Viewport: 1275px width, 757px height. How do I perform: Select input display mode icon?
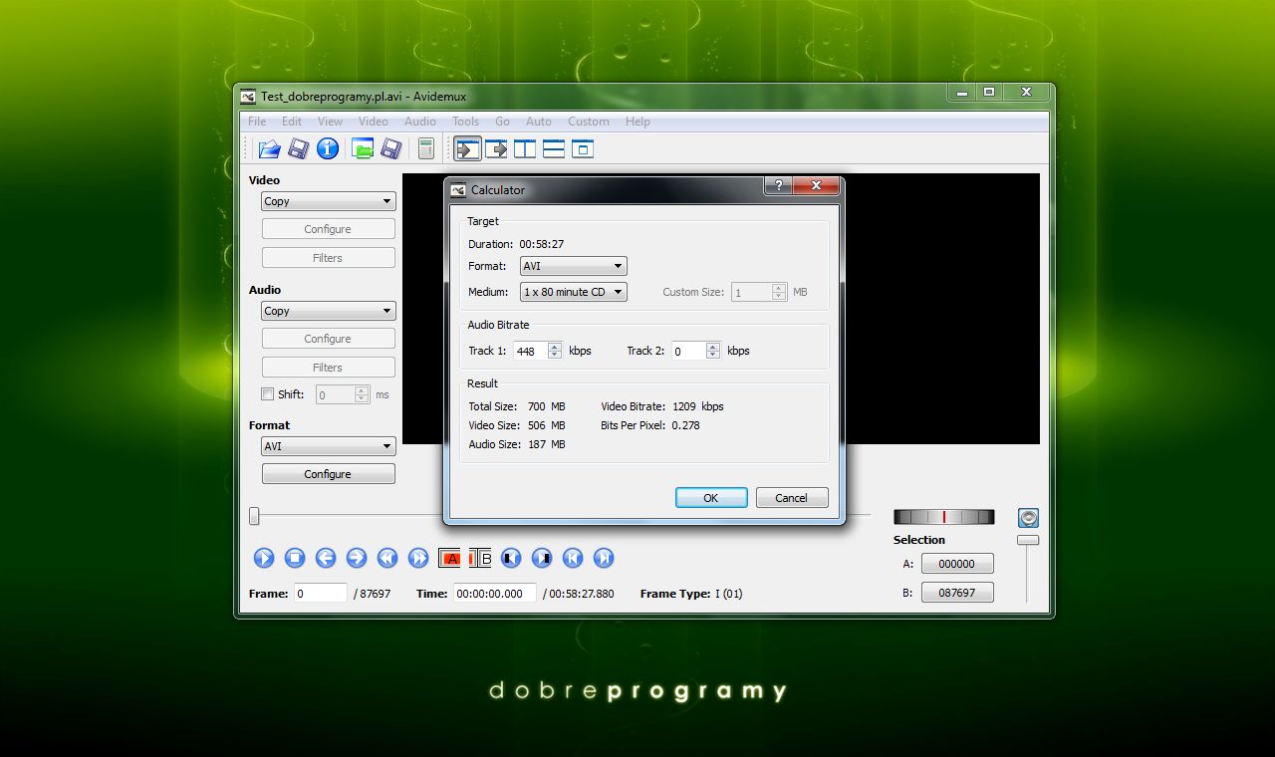pyautogui.click(x=467, y=149)
